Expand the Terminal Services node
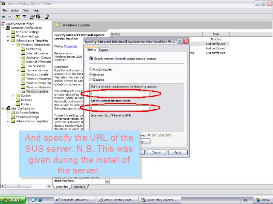This screenshot has height=204, width=273. 18,70
